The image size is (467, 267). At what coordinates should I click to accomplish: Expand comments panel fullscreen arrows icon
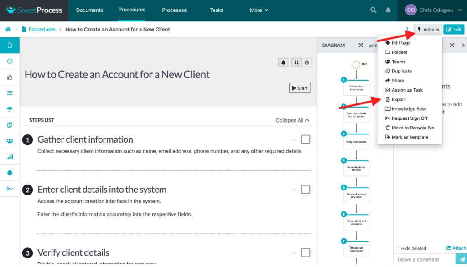(x=452, y=45)
